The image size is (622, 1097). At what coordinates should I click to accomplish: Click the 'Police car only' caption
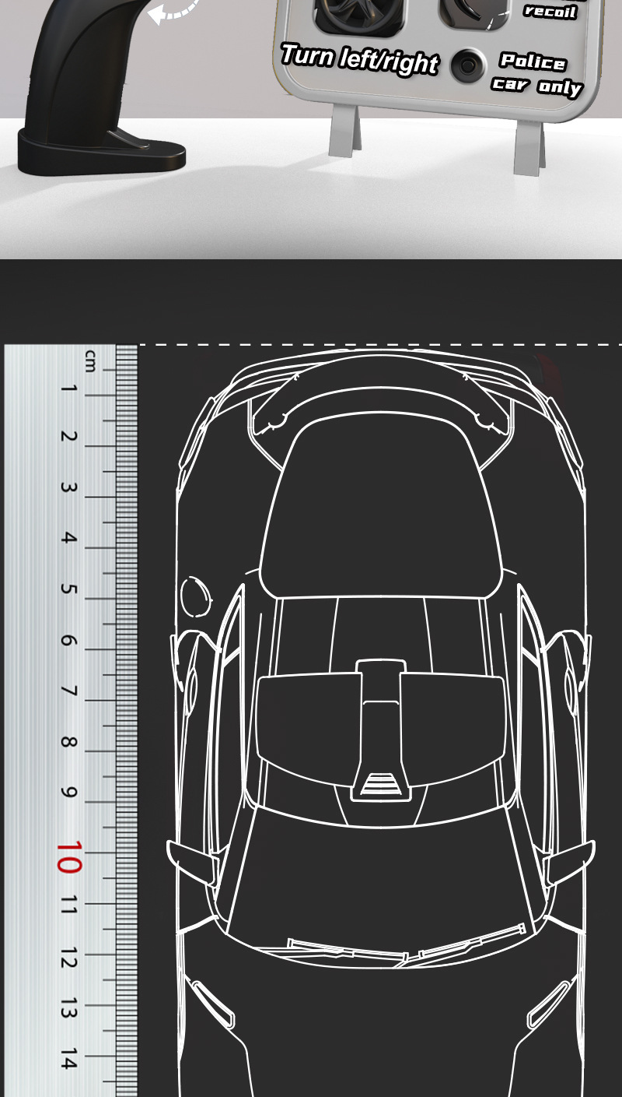point(536,73)
